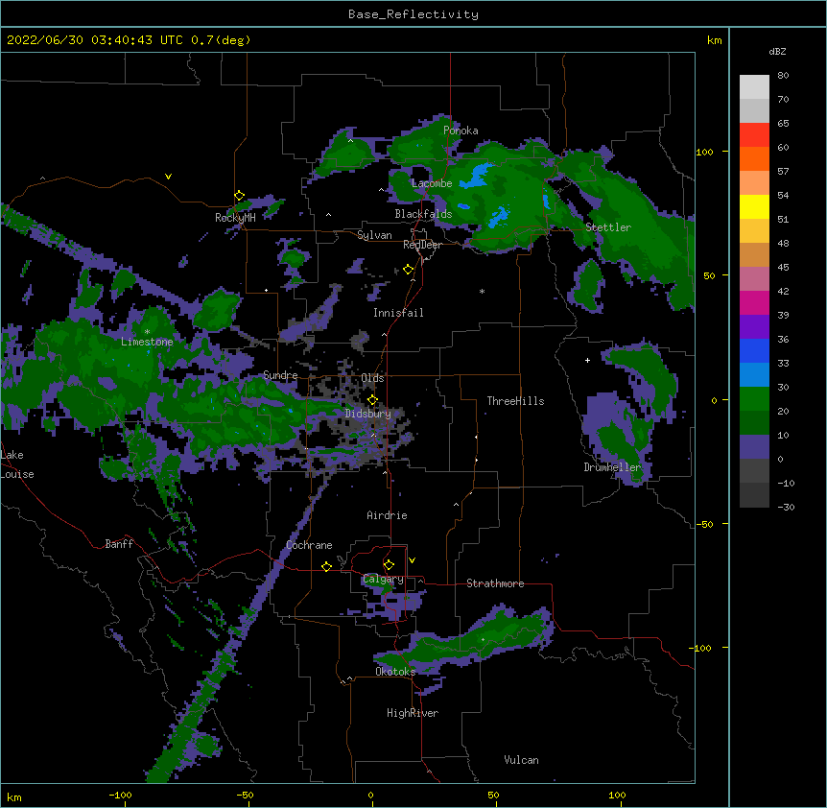Viewport: 827px width, 808px height.
Task: Click the bottom axis 0 tick label
Action: click(370, 795)
